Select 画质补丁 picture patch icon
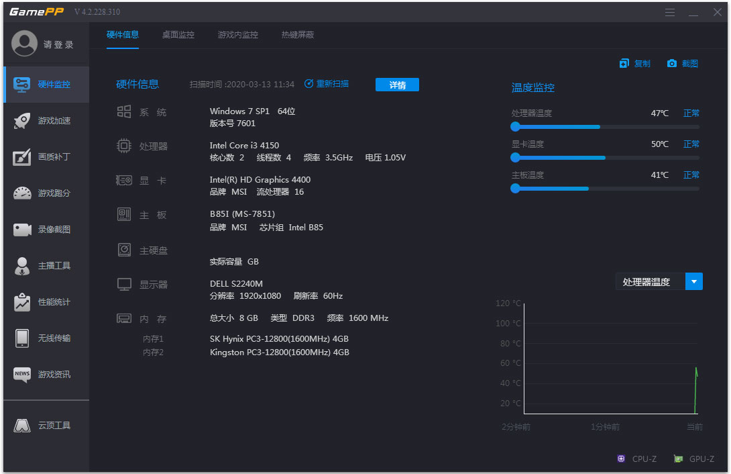This screenshot has width=731, height=474. pyautogui.click(x=22, y=156)
